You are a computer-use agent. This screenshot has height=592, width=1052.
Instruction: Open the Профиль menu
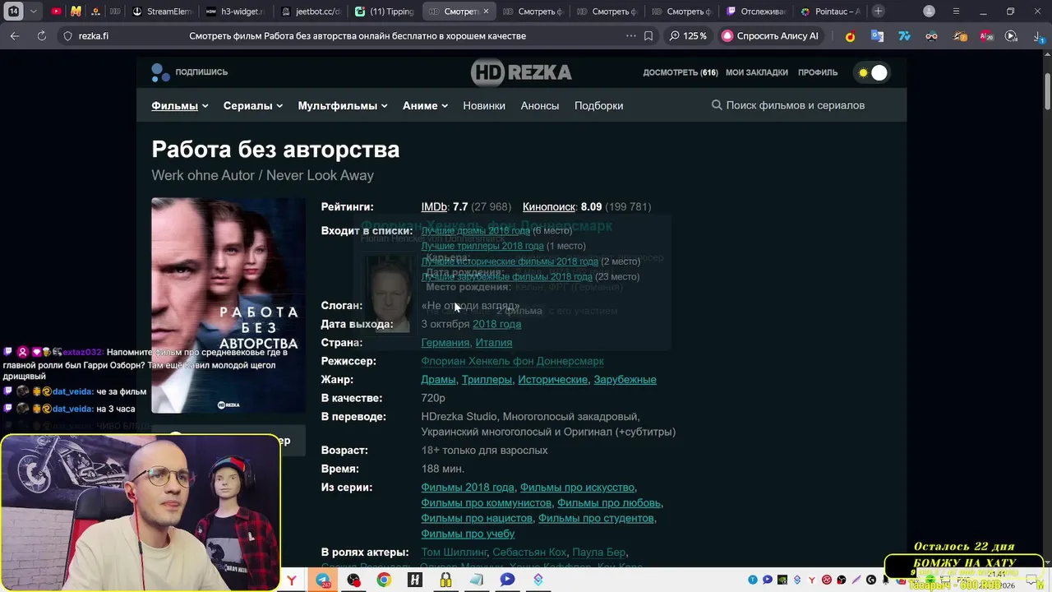point(818,72)
